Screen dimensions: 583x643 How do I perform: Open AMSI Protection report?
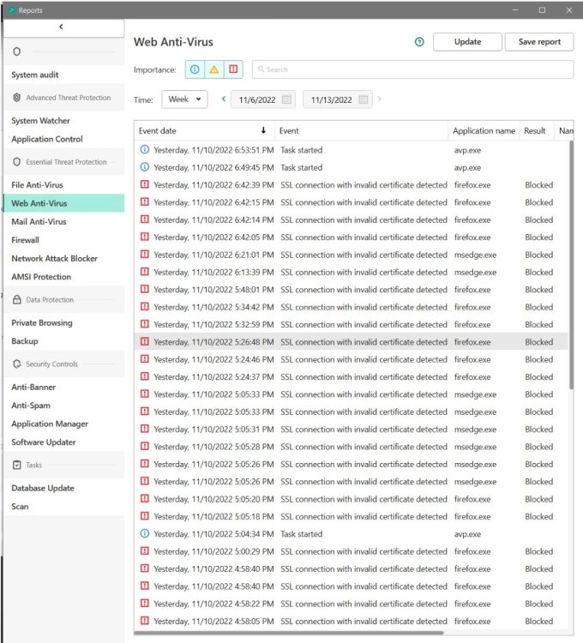(41, 277)
